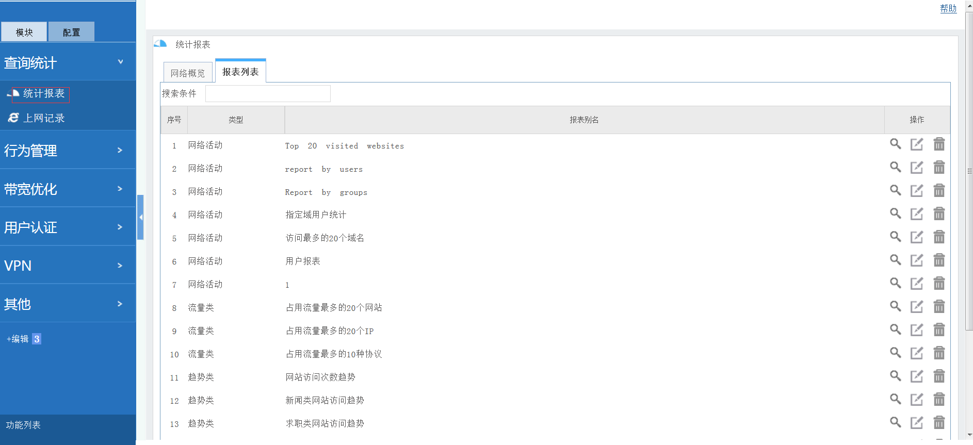View the 新闻类网站访问趋势 report
This screenshot has width=973, height=445.
pyautogui.click(x=895, y=400)
